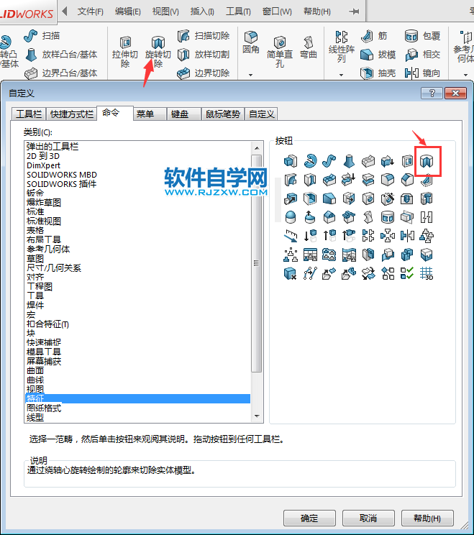Select 参考几何体 in the category list

pos(48,249)
